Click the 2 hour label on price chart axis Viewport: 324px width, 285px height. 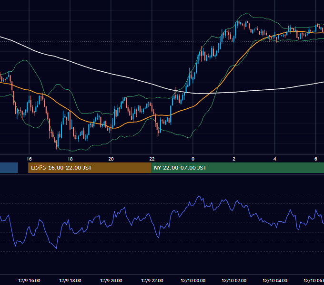point(233,159)
